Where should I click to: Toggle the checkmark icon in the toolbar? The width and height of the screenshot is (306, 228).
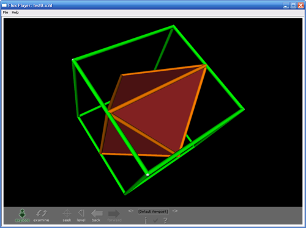(155, 221)
